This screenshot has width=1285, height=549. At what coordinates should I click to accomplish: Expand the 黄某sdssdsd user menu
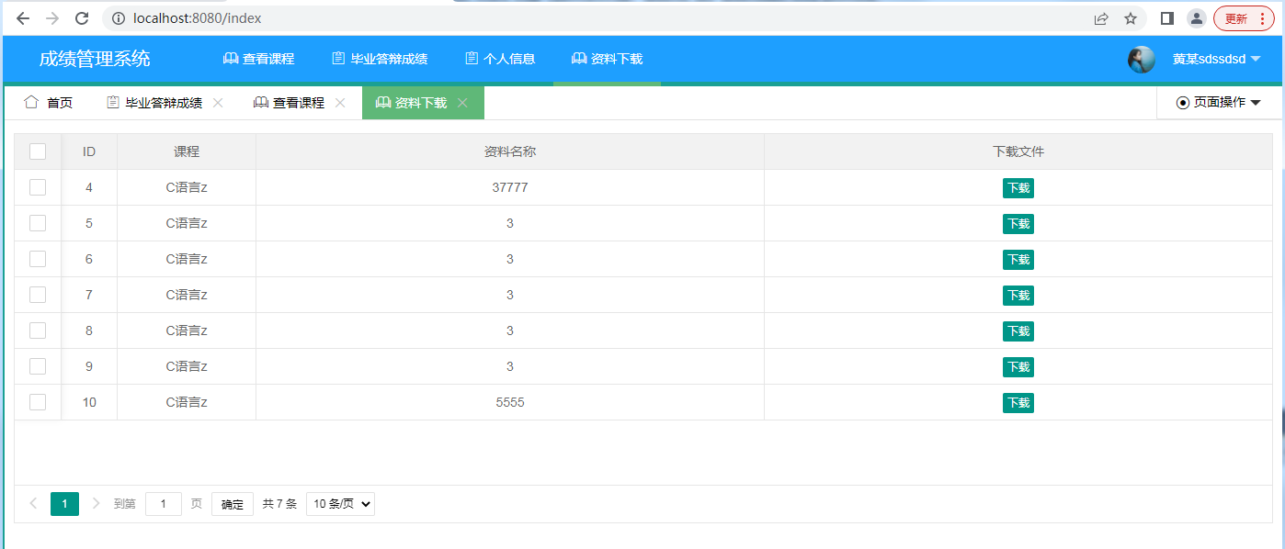tap(1215, 60)
